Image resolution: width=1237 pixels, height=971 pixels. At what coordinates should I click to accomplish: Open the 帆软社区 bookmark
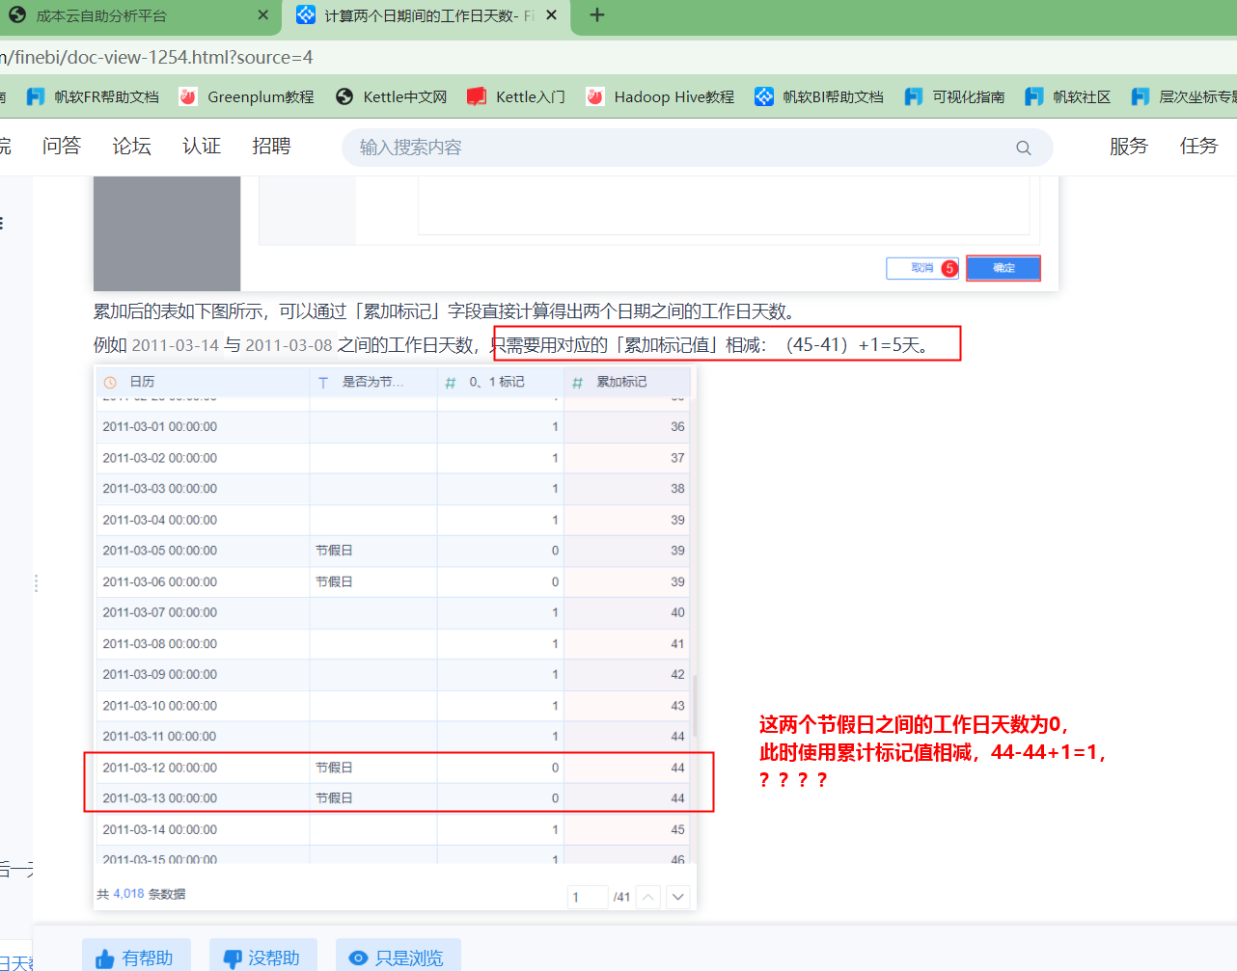1068,96
